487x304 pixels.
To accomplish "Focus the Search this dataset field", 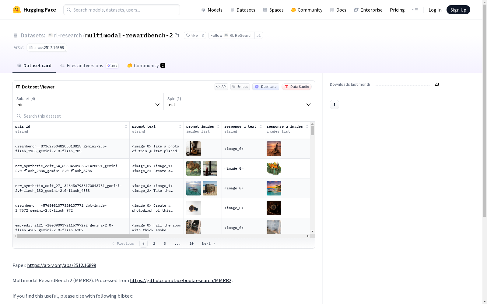I will (164, 116).
